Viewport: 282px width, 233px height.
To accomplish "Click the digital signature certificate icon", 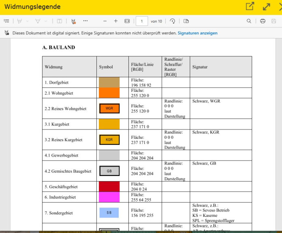I will 7,33.
